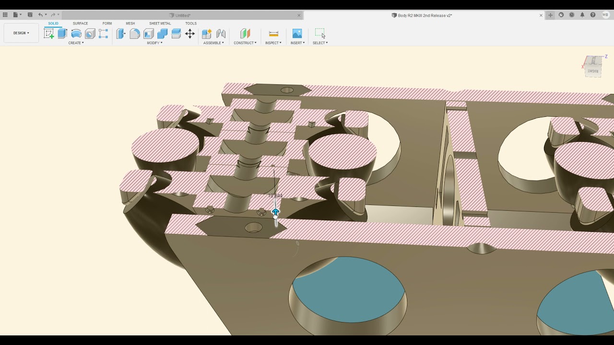Undo the last action

point(40,15)
